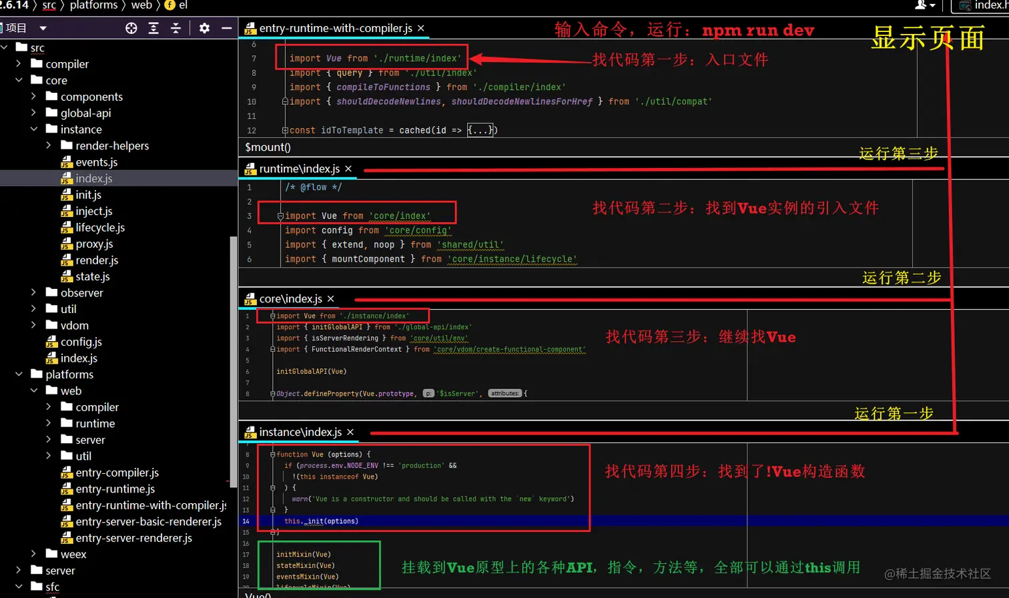Select entry-runtime-with-compiler.js in the project tree
This screenshot has width=1009, height=598.
click(x=143, y=505)
